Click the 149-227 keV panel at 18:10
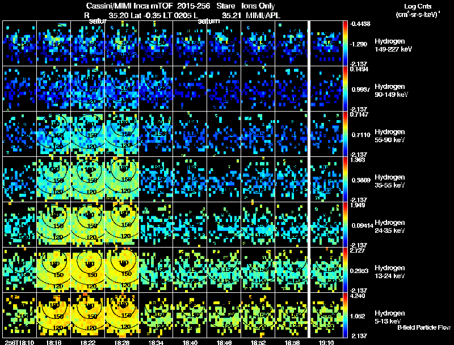Viewport: 454px width, 345px height. 19,43
